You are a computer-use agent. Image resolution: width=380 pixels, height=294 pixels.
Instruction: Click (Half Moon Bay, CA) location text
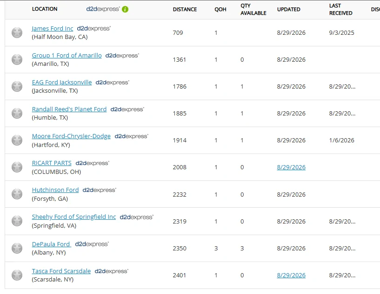pyautogui.click(x=60, y=37)
